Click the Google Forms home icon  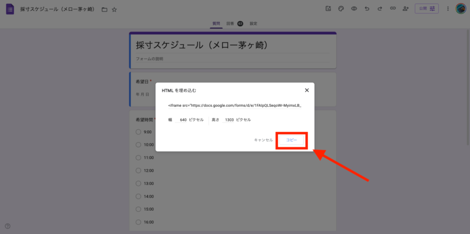tap(10, 9)
